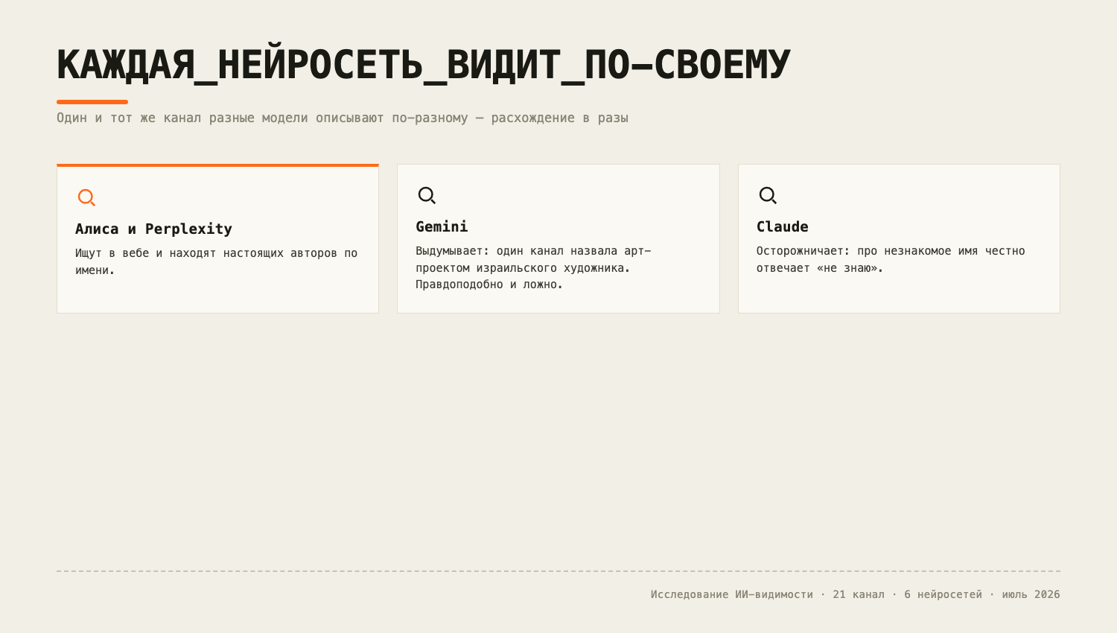This screenshot has height=633, width=1117.
Task: Click the orange magnifier icon above Алиса и Perplexity
Action: coord(86,197)
